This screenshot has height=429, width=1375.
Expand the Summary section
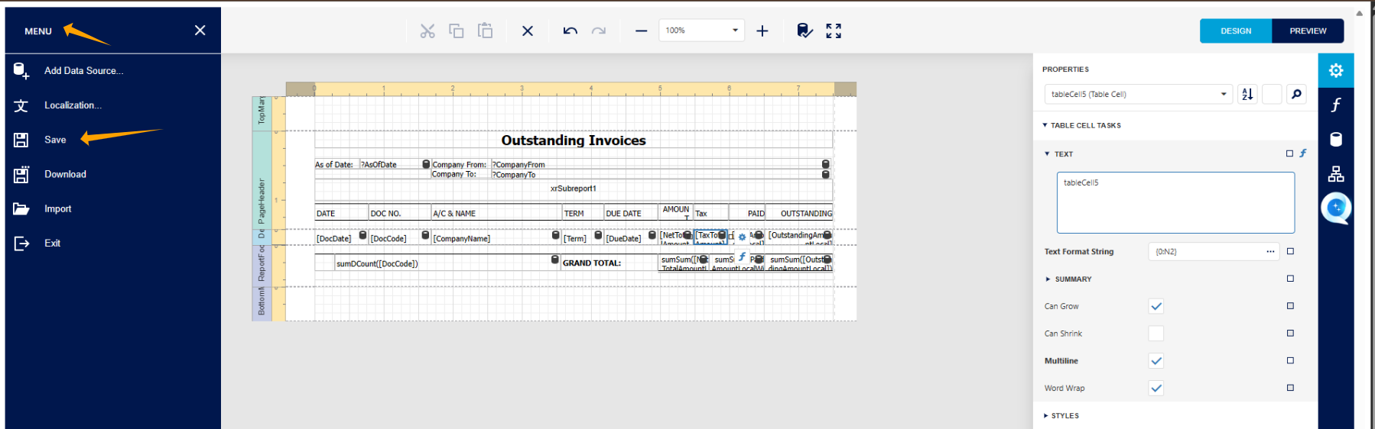[x=1072, y=279]
